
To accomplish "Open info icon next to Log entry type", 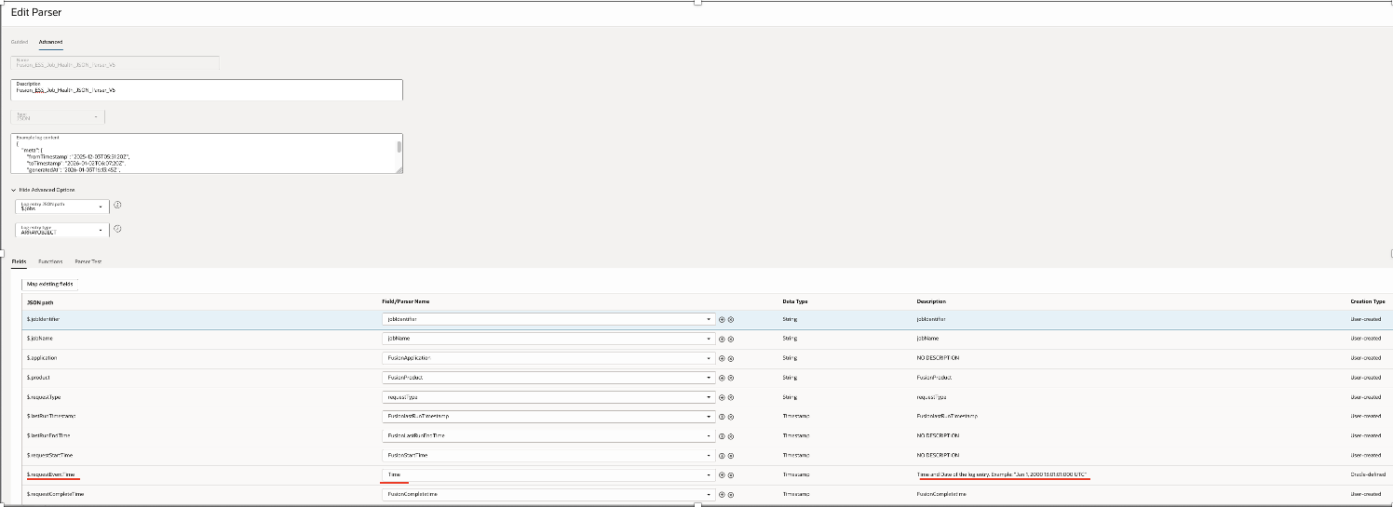I will click(118, 229).
